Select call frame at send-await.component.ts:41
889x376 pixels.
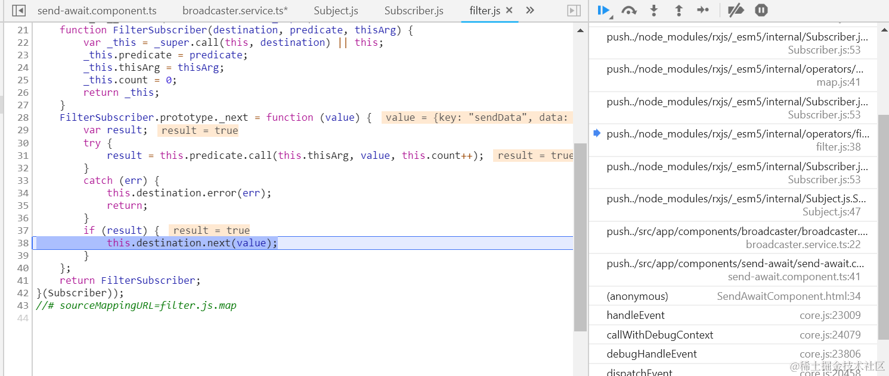click(733, 270)
